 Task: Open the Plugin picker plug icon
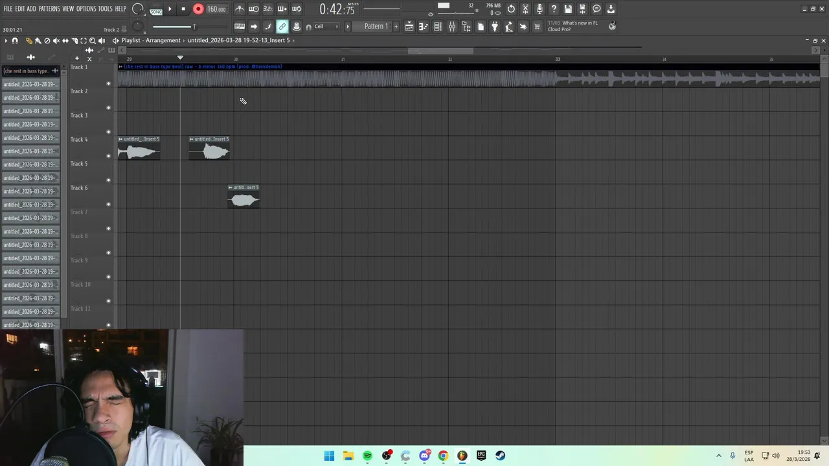[495, 27]
